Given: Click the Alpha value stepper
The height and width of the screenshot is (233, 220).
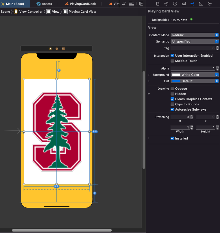Looking at the screenshot, I should coord(217,68).
